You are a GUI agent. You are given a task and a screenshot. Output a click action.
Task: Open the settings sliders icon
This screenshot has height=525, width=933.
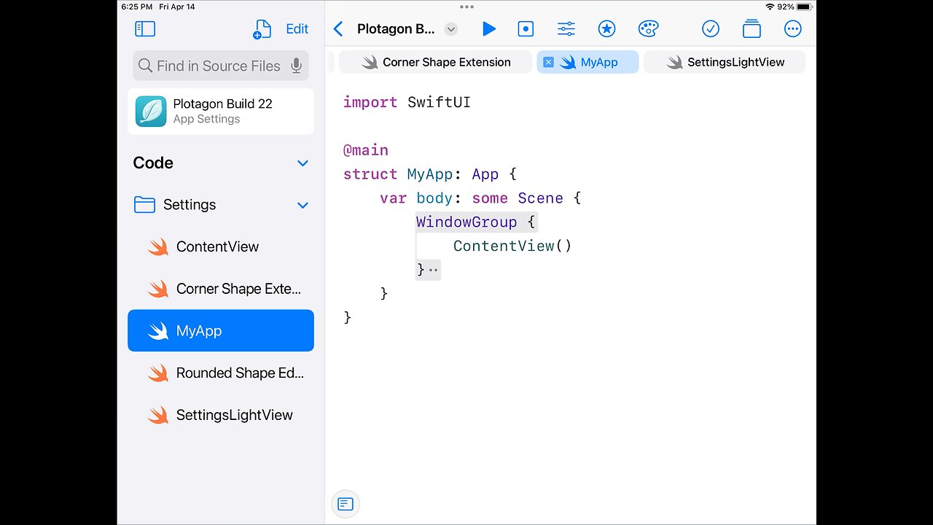(566, 29)
